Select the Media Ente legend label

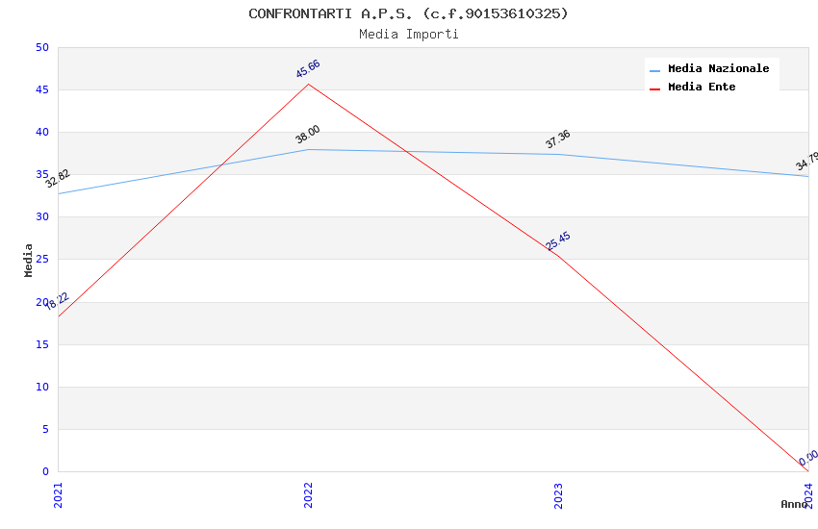[702, 88]
